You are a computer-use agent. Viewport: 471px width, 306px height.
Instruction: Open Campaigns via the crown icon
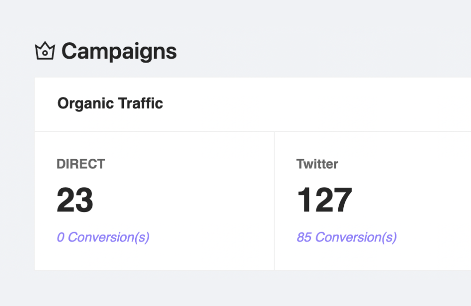tap(45, 51)
